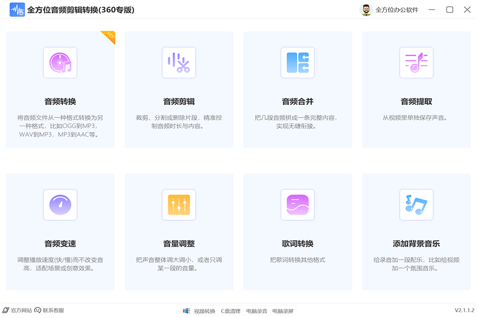Screen dimensions: 477x318
Task: Click the 全方位办公软件 account name
Action: (x=397, y=10)
